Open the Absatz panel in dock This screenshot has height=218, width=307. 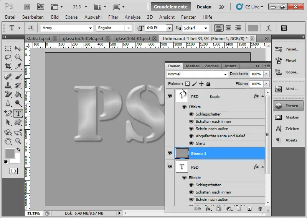coord(288,140)
